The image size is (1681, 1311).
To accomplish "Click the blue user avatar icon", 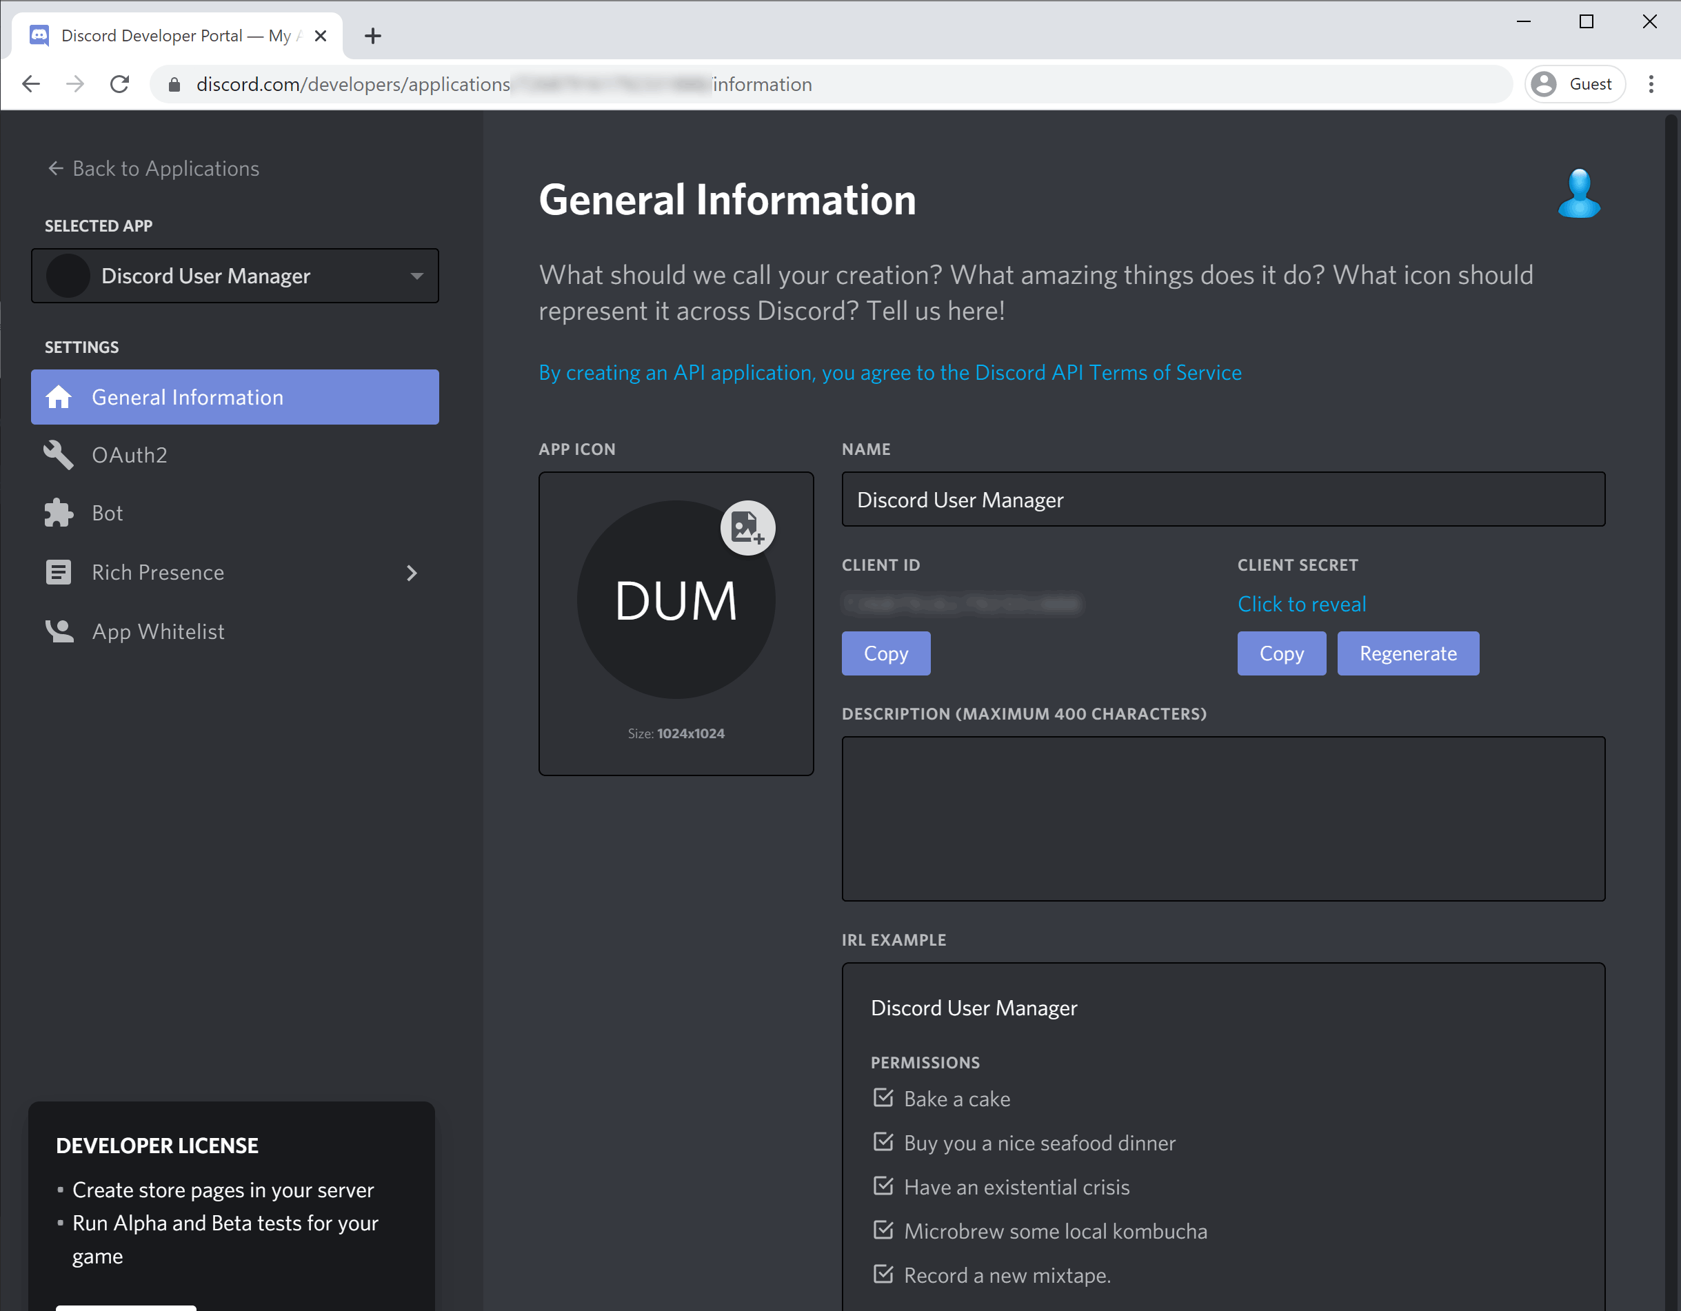I will coord(1579,194).
